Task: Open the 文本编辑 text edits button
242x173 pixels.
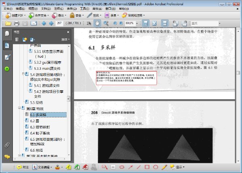Action: [x=42, y=167]
